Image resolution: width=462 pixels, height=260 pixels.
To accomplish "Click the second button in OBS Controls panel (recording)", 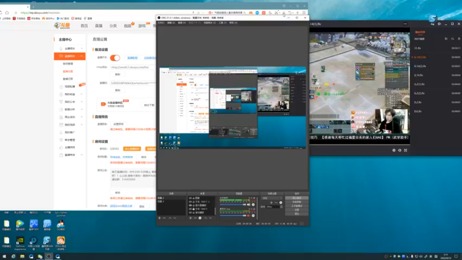I will pos(297,202).
